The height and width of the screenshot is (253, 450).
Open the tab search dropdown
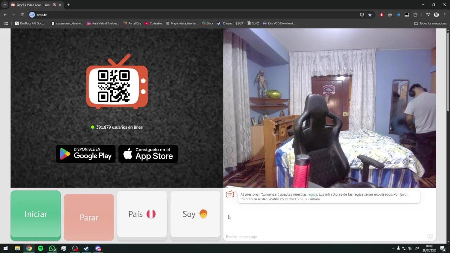coord(5,5)
